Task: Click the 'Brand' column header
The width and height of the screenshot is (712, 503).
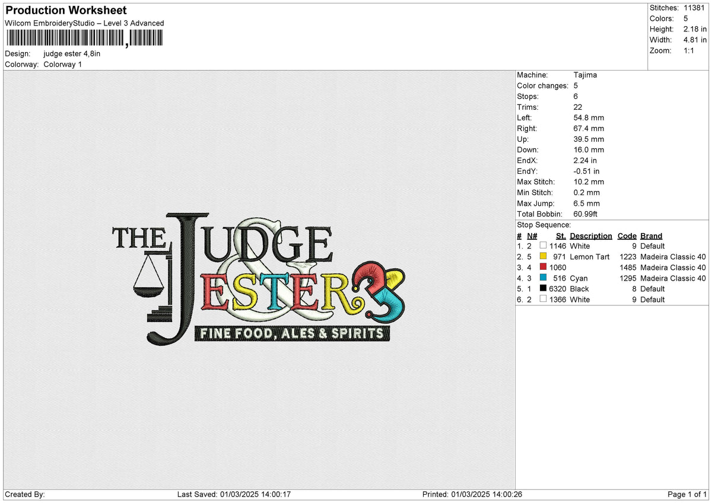Action: 651,235
